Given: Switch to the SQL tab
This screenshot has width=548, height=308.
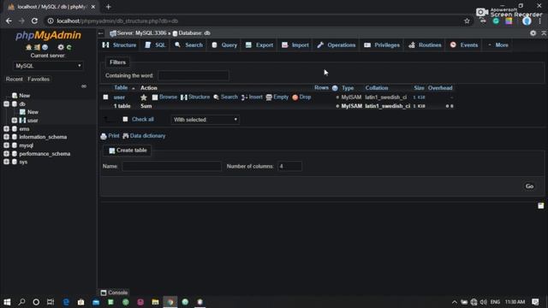Looking at the screenshot, I should (x=156, y=45).
